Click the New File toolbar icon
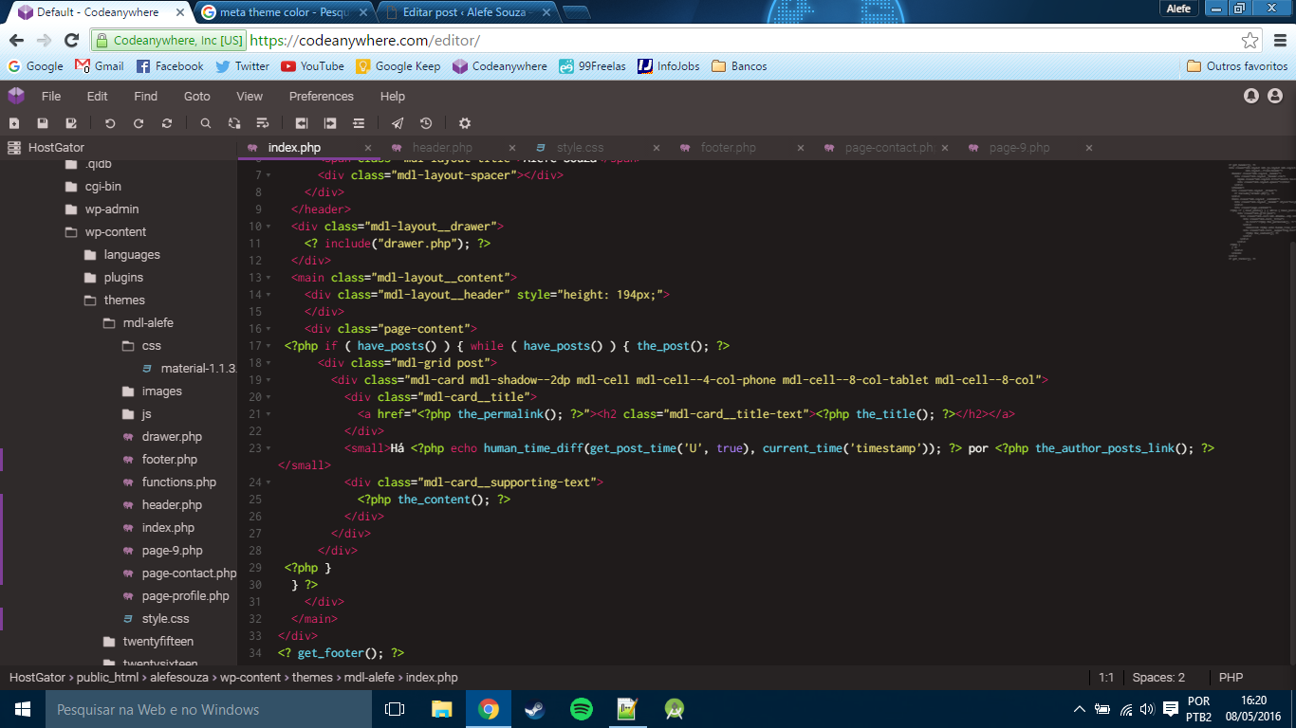The width and height of the screenshot is (1296, 728). coord(14,123)
